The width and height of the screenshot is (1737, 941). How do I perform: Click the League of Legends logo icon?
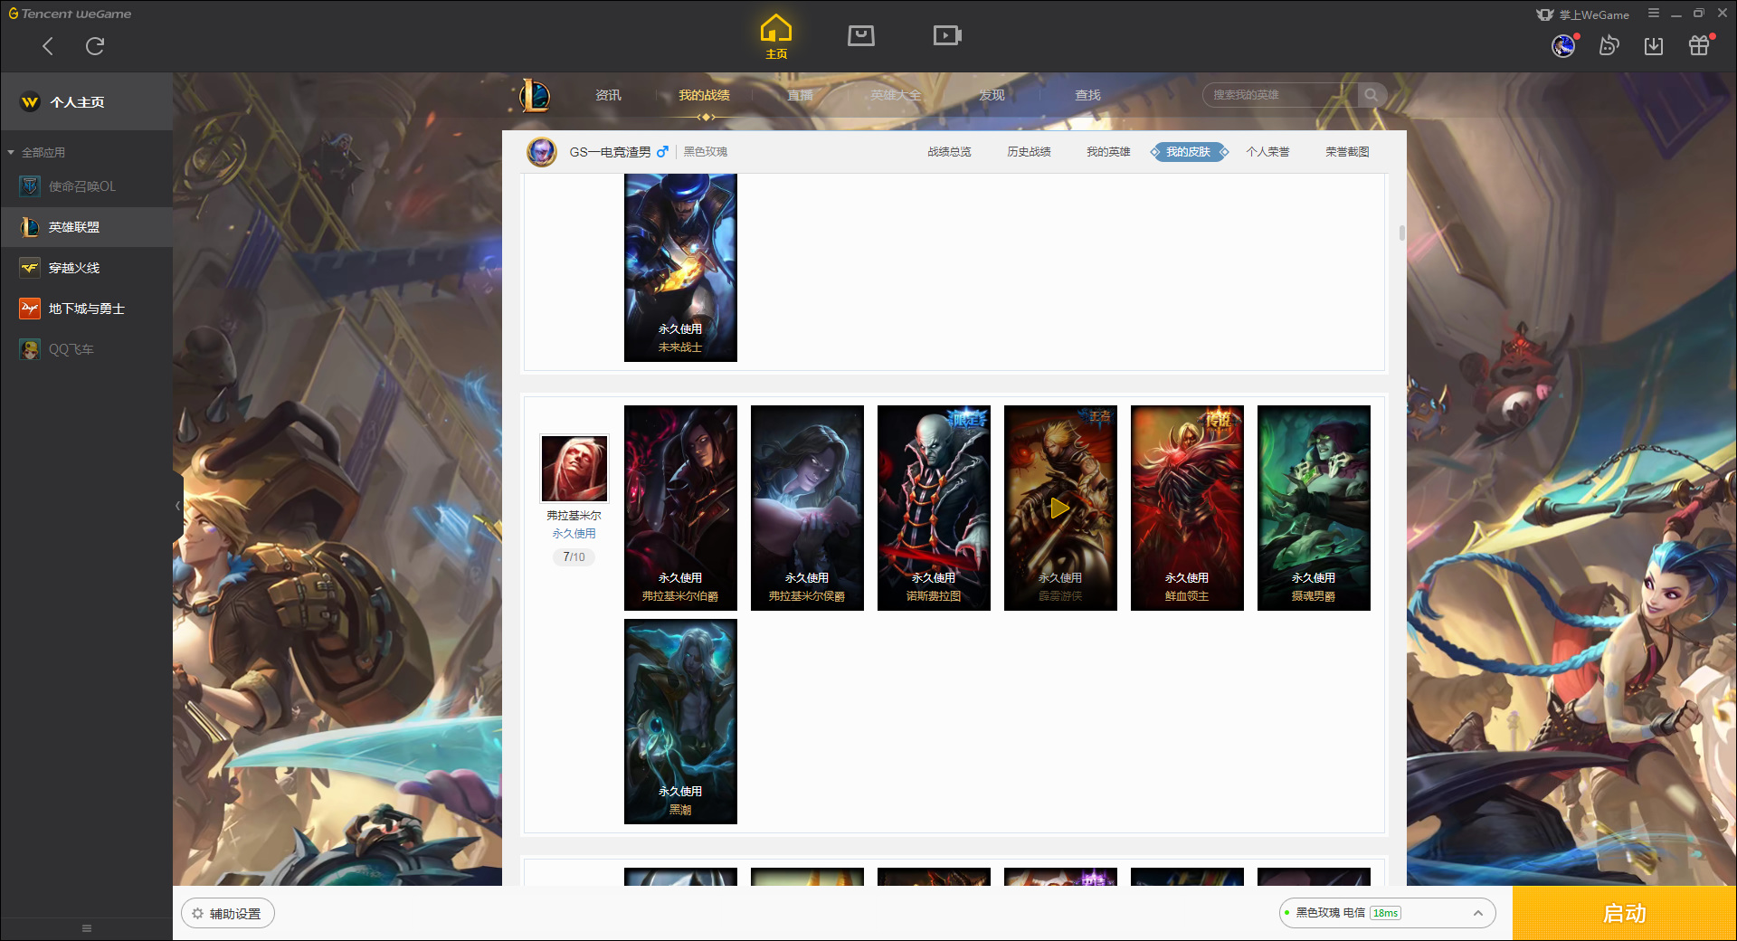tap(535, 95)
